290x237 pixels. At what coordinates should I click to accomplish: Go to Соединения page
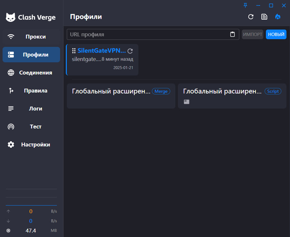[31, 73]
